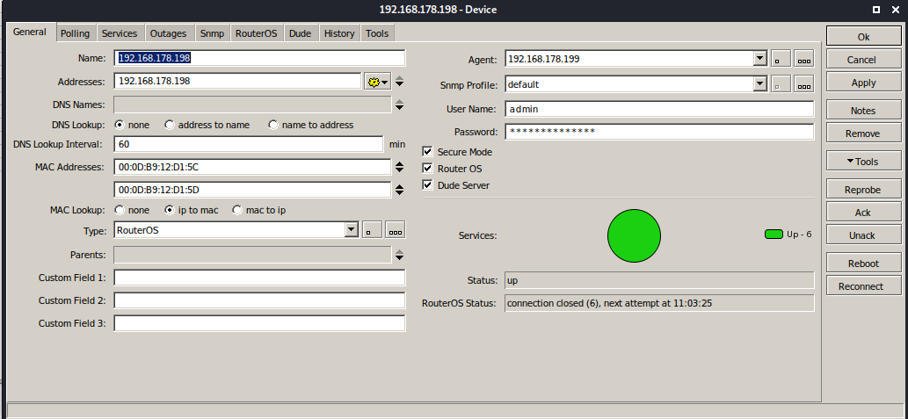The image size is (908, 419).
Task: Click the Name input field
Action: [x=259, y=58]
